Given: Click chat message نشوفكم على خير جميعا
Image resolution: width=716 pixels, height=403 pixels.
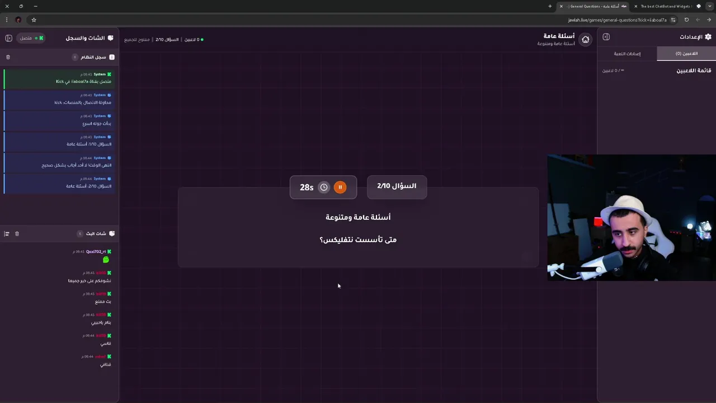Looking at the screenshot, I should (89, 280).
